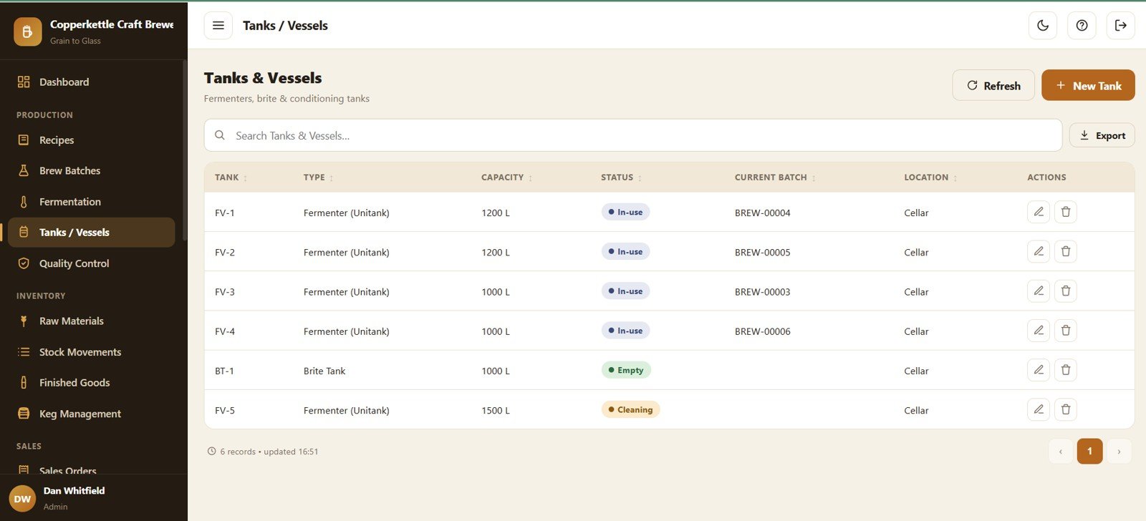Go to next page arrow
The width and height of the screenshot is (1146, 521).
[x=1119, y=451]
